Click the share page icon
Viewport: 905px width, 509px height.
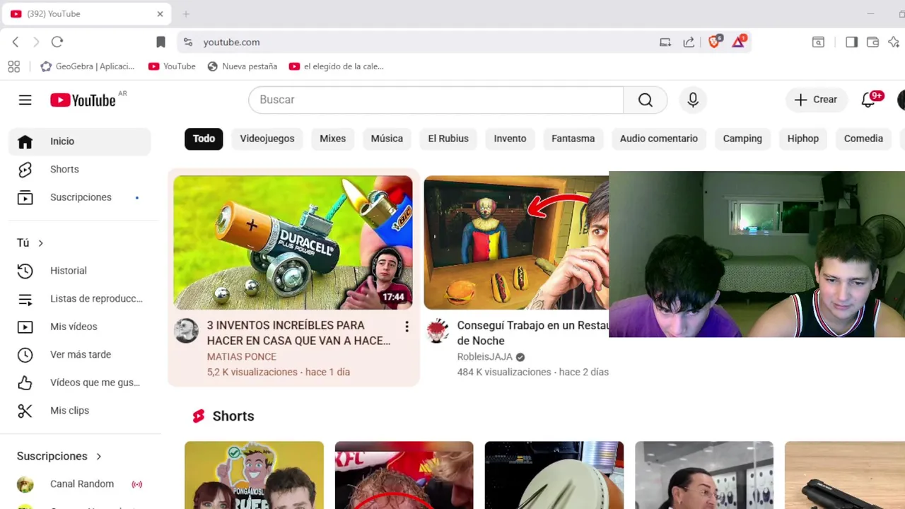click(x=689, y=42)
